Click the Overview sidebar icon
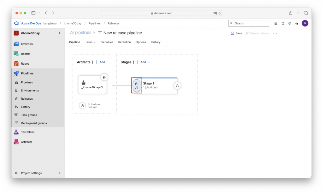The width and height of the screenshot is (323, 193). (x=16, y=44)
